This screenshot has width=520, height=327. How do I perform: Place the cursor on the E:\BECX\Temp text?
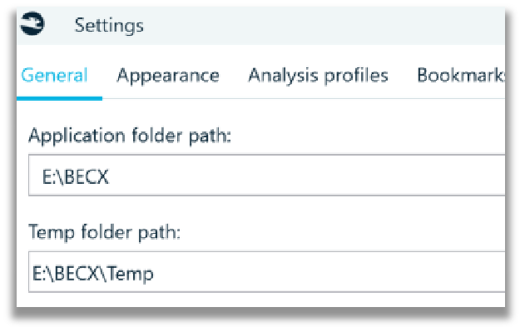tap(93, 274)
